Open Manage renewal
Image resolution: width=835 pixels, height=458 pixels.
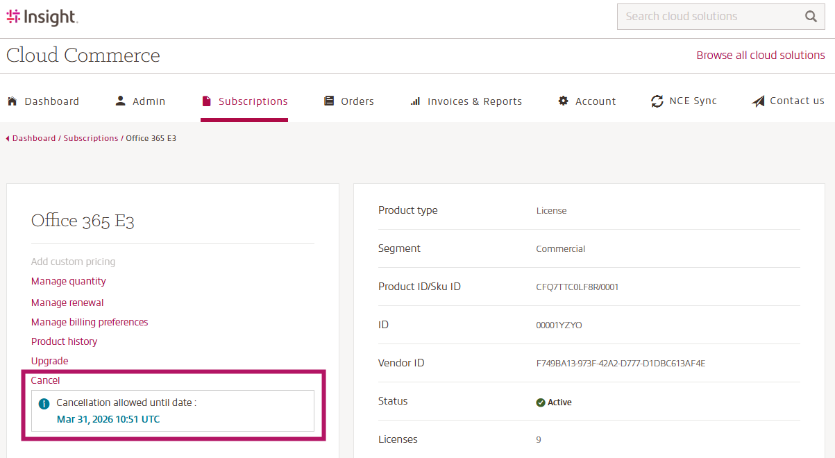67,303
